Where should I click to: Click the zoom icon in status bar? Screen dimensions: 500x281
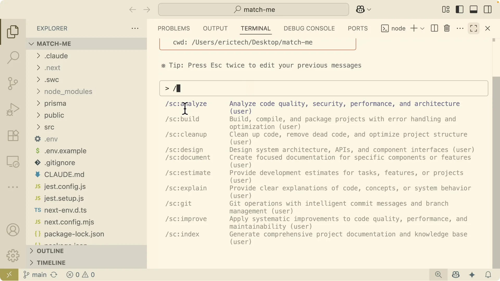[439, 275]
